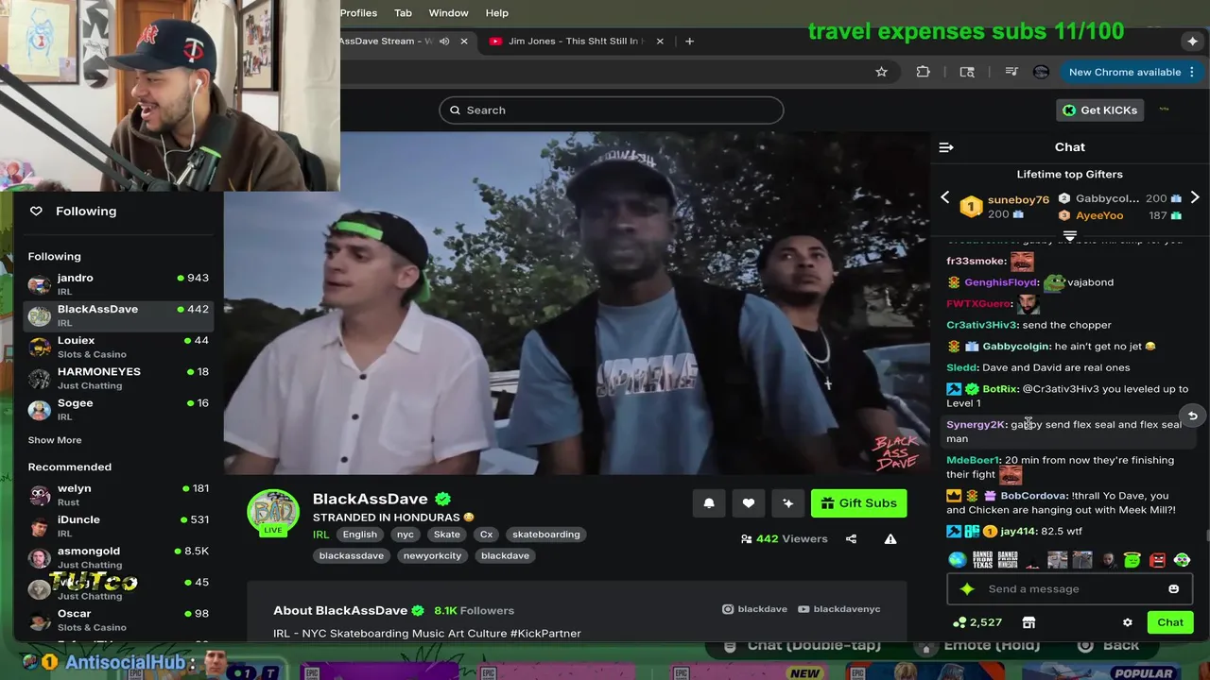The image size is (1210, 680).
Task: Open emoji picker in message box
Action: tap(1174, 589)
